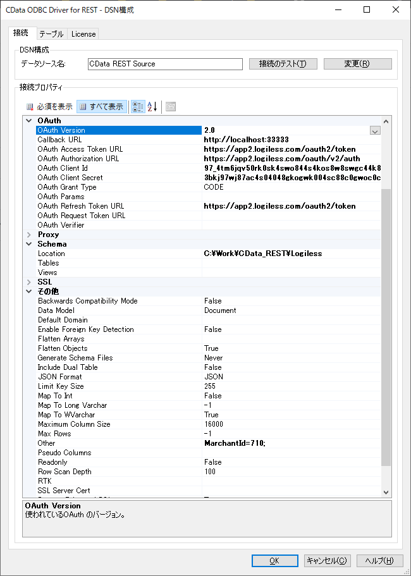The image size is (411, 576).
Task: Select the Map To Int row
Action: click(209, 396)
